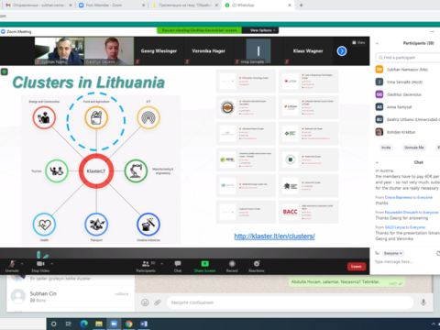Click Manufacturing & engineering robot icon
The height and width of the screenshot is (330, 440).
point(136,170)
